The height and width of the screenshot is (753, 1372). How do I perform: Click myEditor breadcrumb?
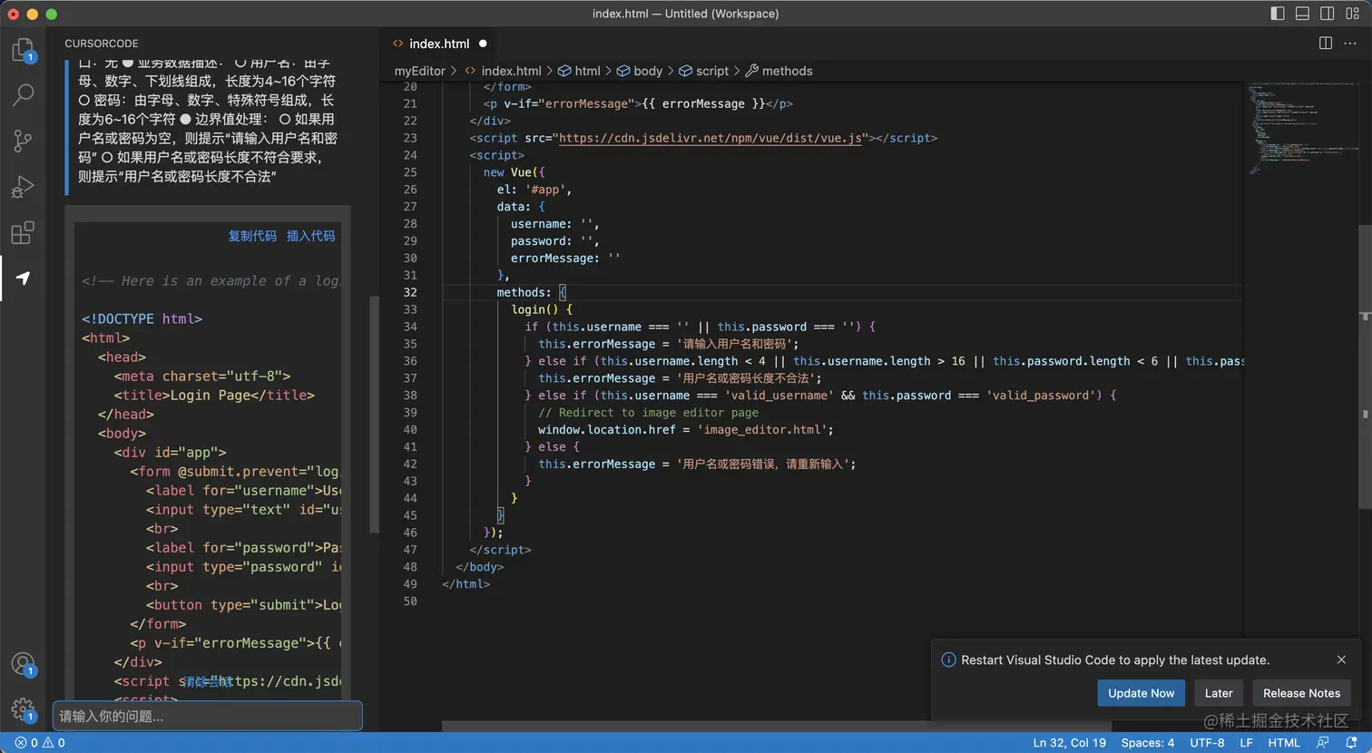(x=420, y=71)
